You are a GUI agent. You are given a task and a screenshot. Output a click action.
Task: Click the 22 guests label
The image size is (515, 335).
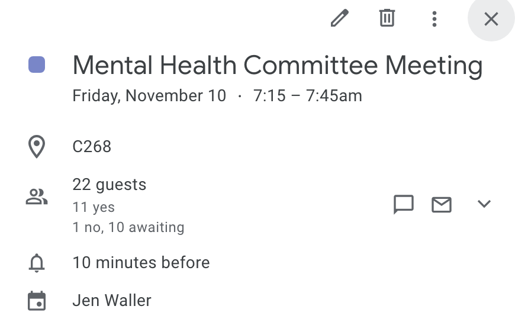[x=109, y=185]
